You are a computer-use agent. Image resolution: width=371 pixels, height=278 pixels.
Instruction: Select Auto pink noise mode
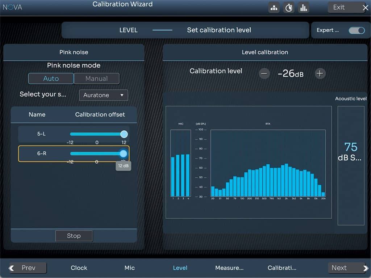tap(51, 79)
